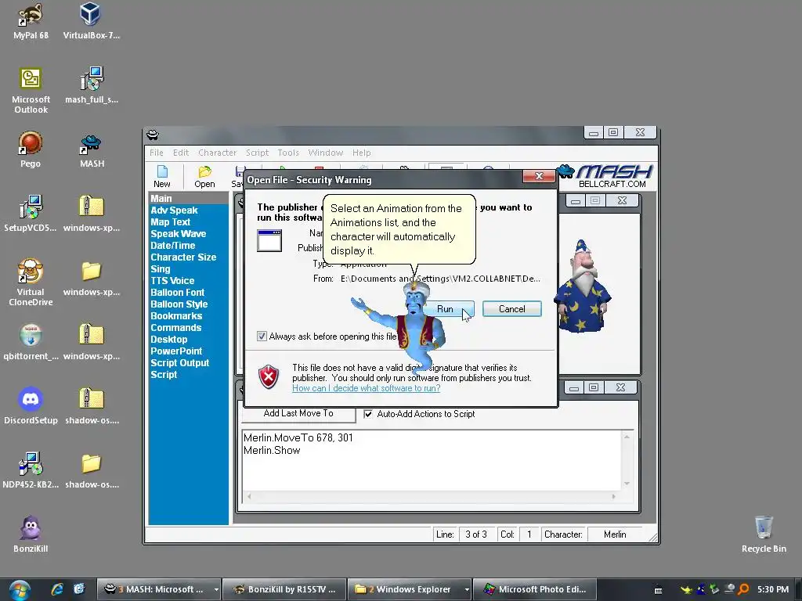Click the Windows Start orb
This screenshot has width=802, height=601.
coord(20,590)
